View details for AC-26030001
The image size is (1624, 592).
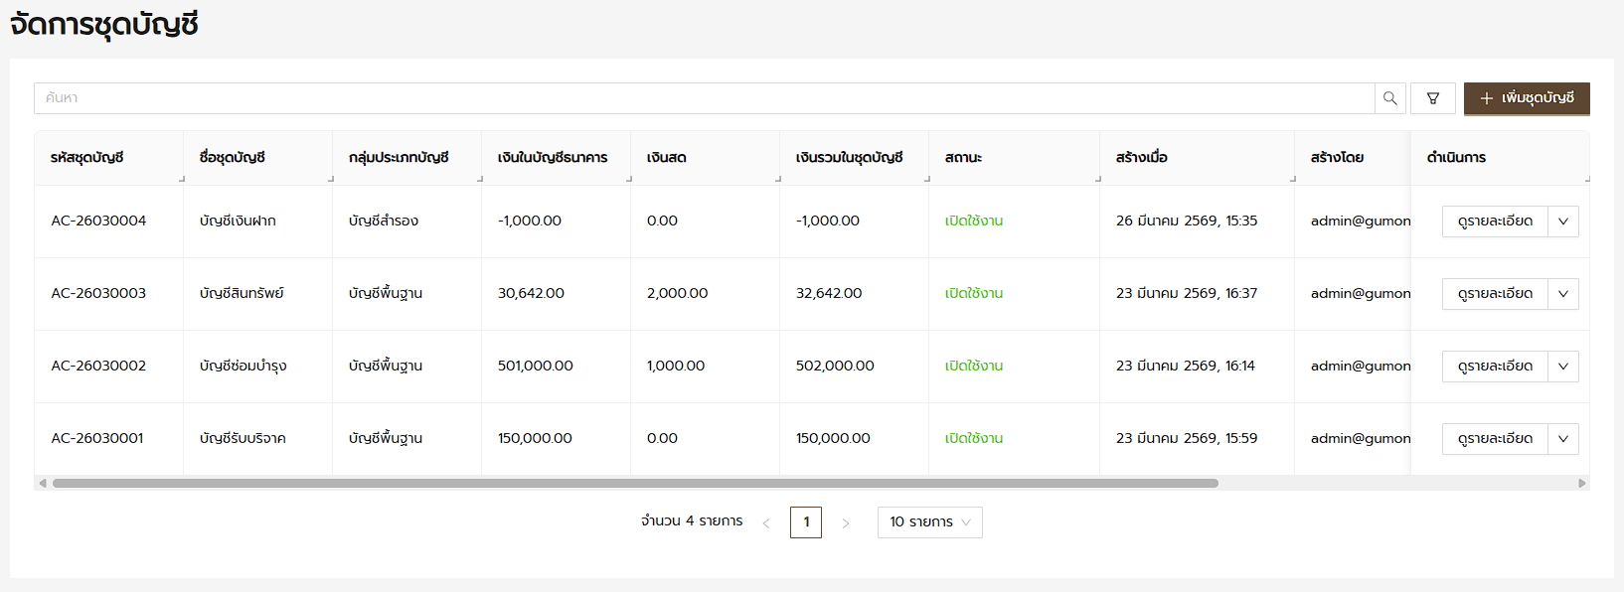[x=1494, y=439]
